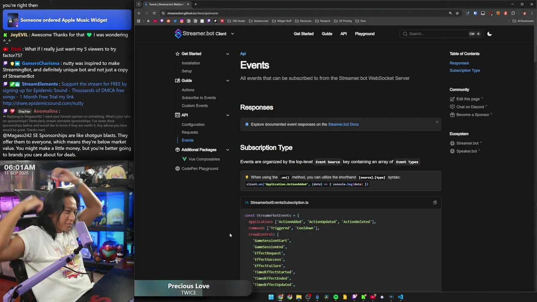Reload the page with Chrome's refresh icon
The width and height of the screenshot is (537, 302).
point(154,13)
